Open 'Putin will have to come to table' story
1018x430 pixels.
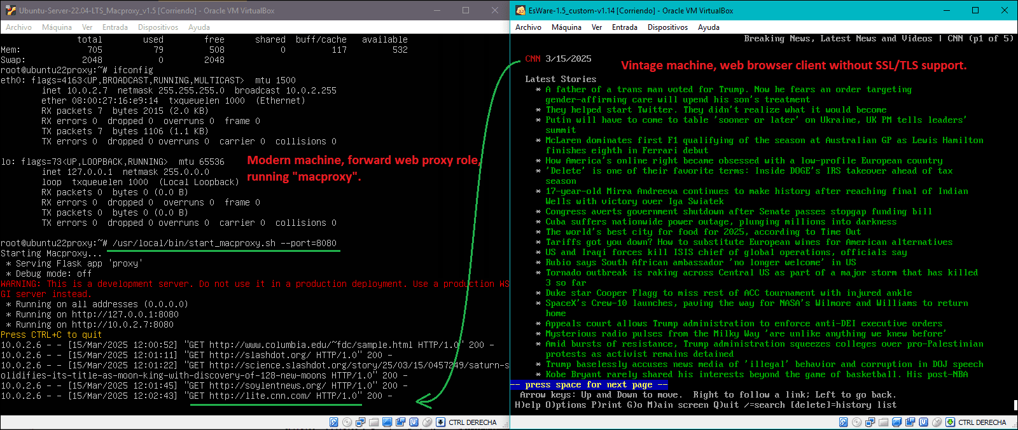pos(756,125)
